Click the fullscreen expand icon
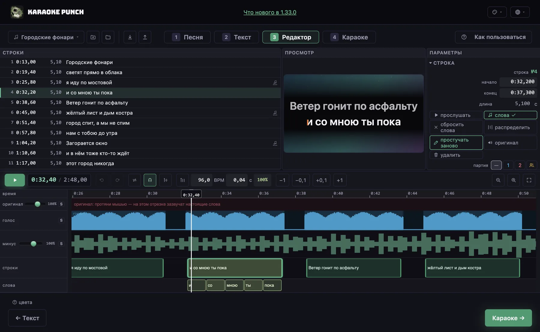Screen dimensions: 540x332 (x=529, y=180)
